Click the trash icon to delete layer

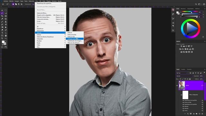(x=202, y=114)
